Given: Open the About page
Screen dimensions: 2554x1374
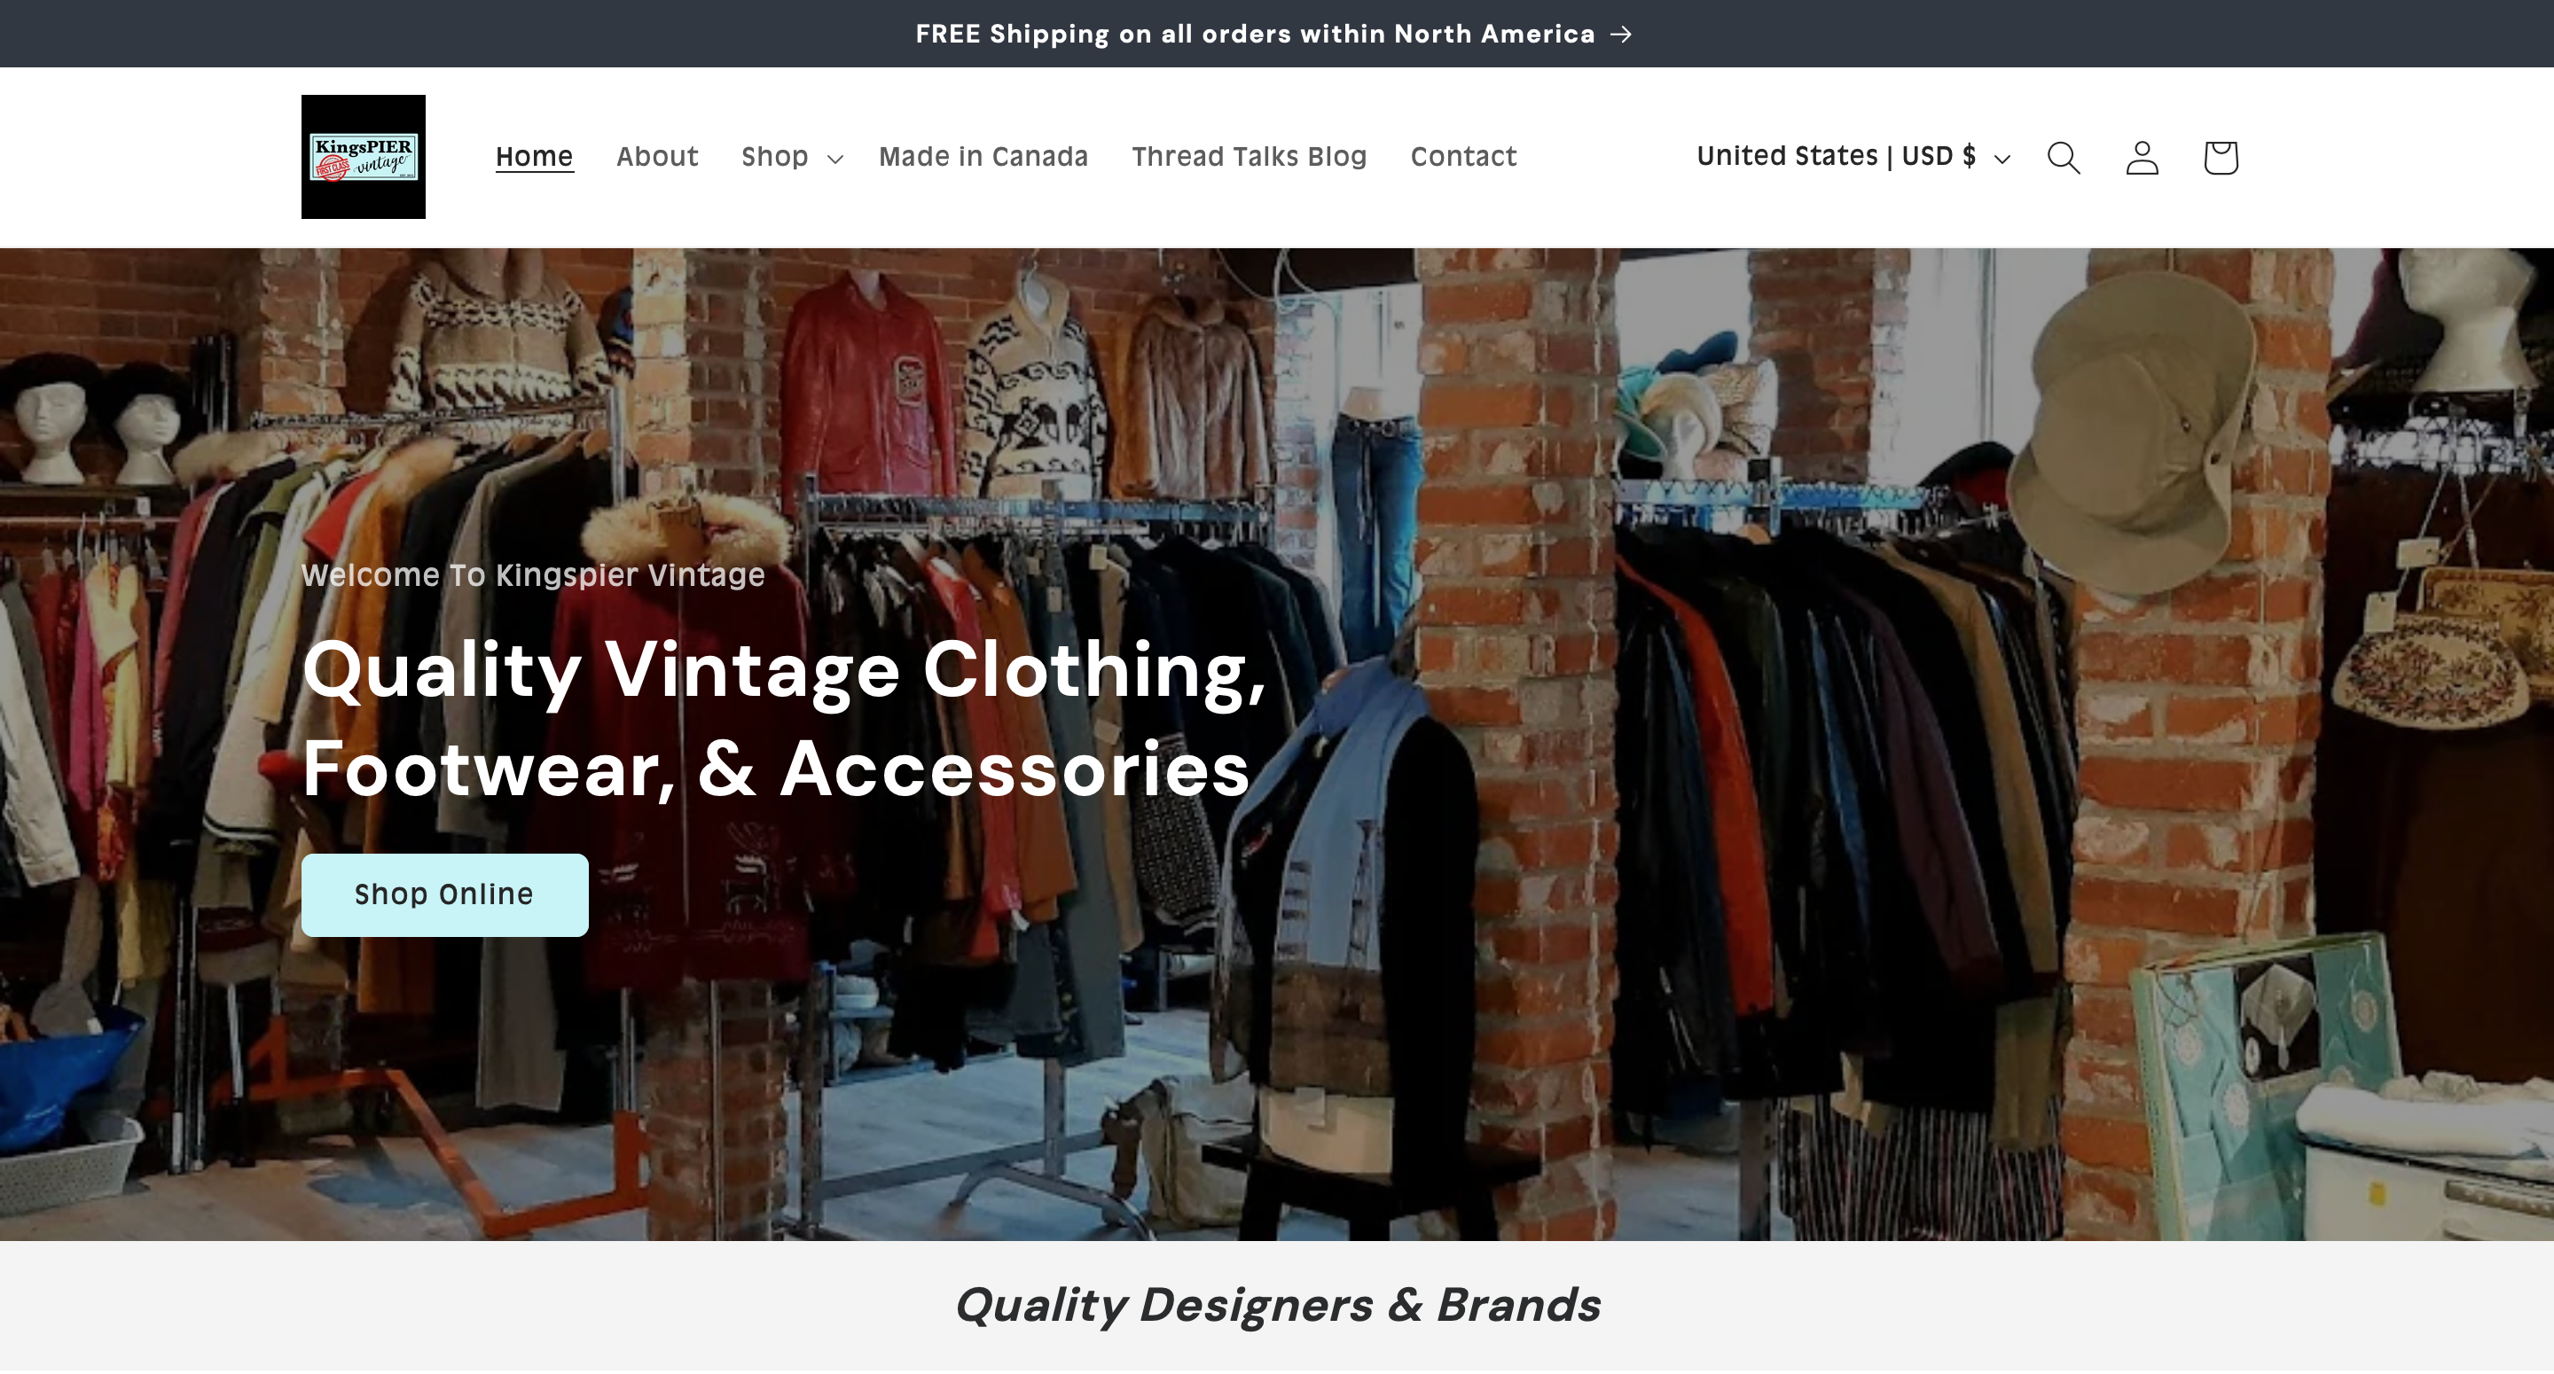Looking at the screenshot, I should [657, 157].
